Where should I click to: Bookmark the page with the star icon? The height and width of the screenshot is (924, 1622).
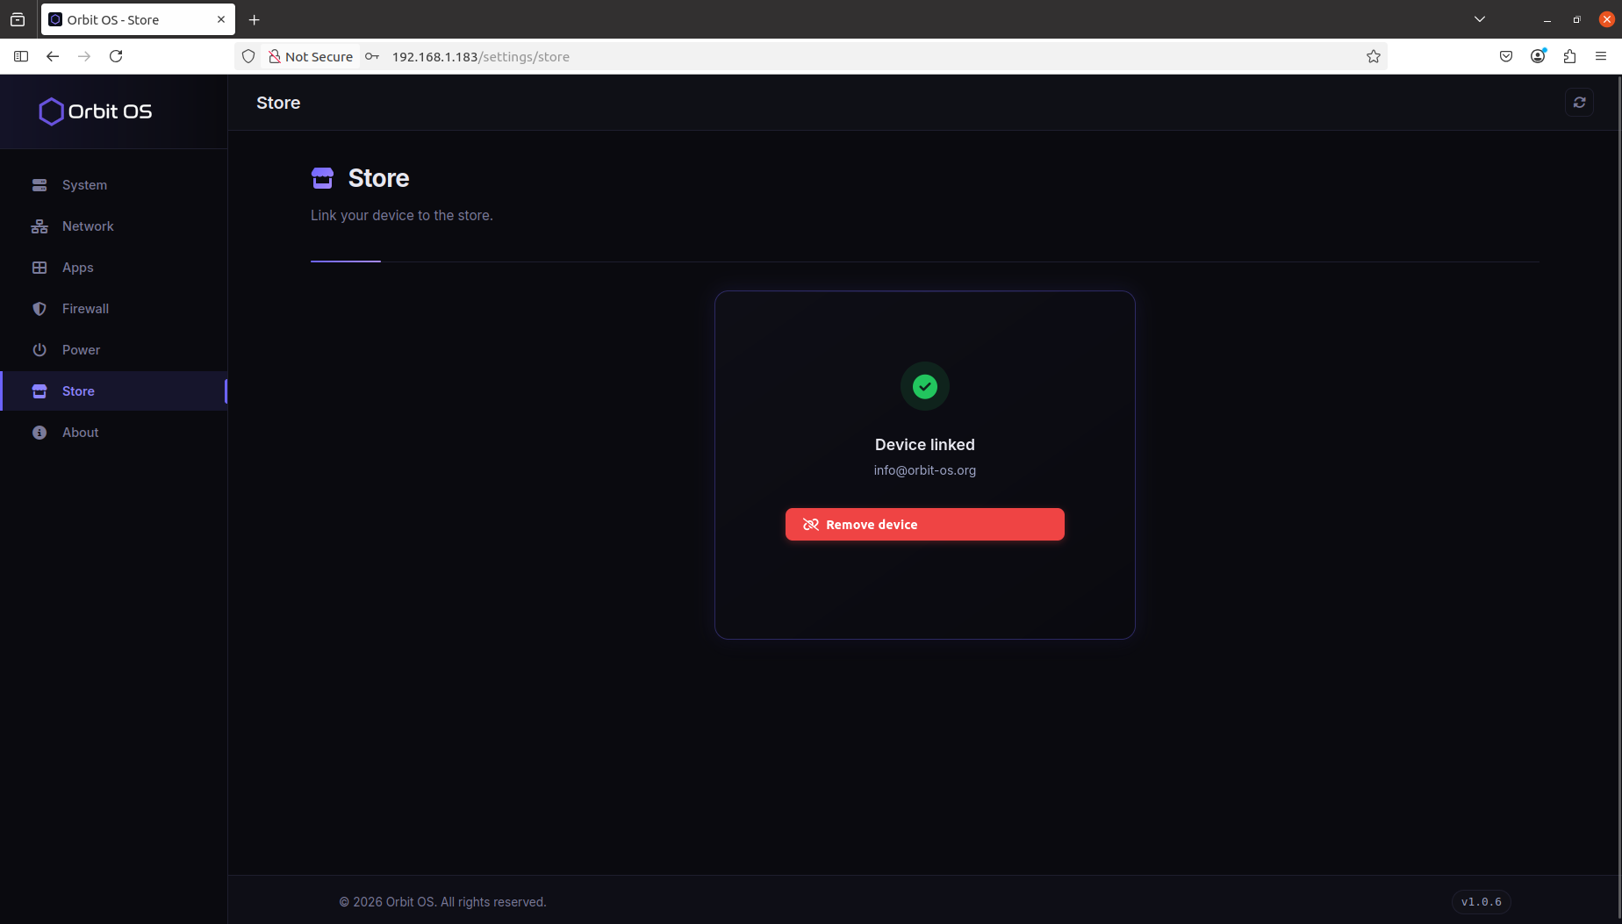[x=1373, y=56]
